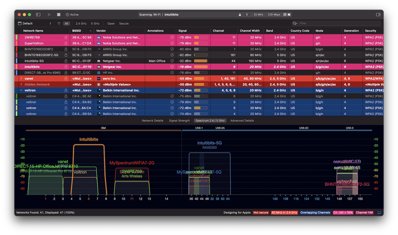The image size is (398, 235).
Task: Expand the vanet network group
Action: (x=21, y=79)
